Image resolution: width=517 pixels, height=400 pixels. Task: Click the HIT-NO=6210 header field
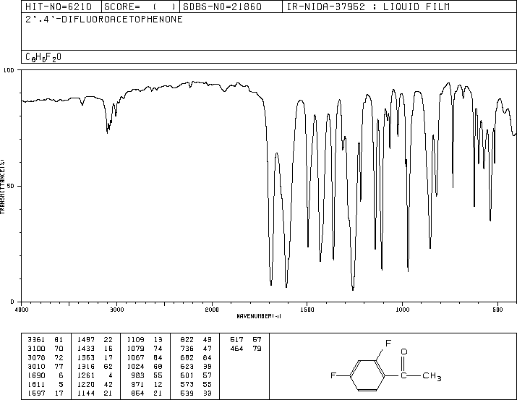[x=61, y=7]
